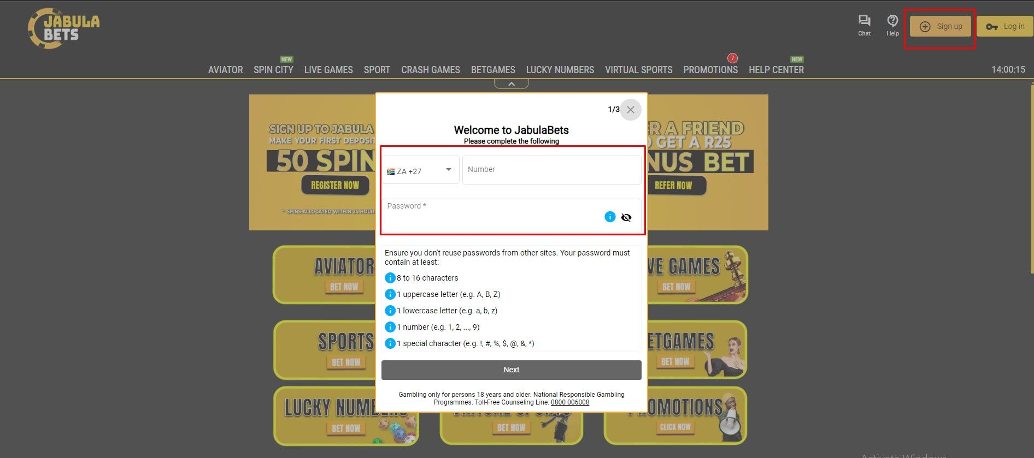Click REGISTER NOW on the banner
The image size is (1034, 458).
(335, 185)
